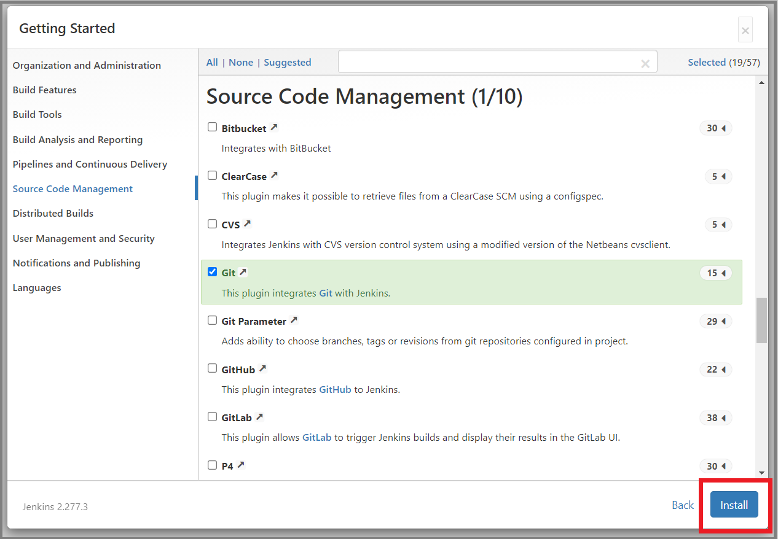Open Build Analysis and Reporting category
The width and height of the screenshot is (778, 539).
(77, 139)
